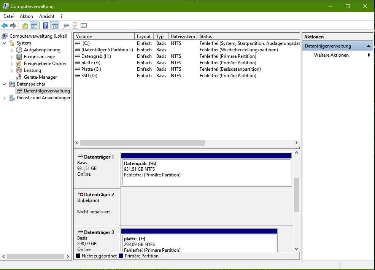Toggle the action pane toolbar icon
Image resolution: width=375 pixels, height=270 pixels.
click(x=55, y=25)
